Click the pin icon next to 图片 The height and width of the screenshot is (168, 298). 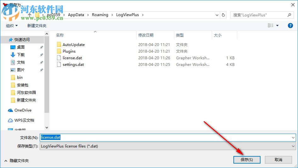41,70
